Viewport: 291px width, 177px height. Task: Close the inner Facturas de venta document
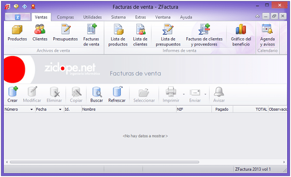click(283, 16)
